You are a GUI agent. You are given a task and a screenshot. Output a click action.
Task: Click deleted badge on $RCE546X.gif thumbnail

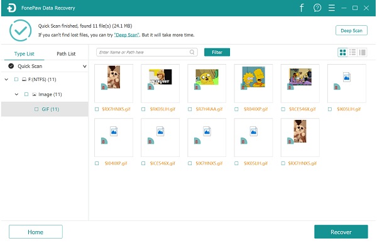tap(290, 87)
